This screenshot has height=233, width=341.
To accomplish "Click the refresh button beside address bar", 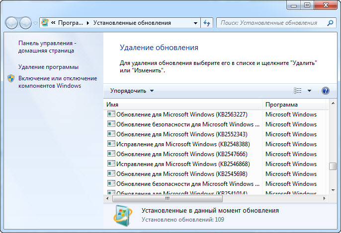I will [x=207, y=23].
